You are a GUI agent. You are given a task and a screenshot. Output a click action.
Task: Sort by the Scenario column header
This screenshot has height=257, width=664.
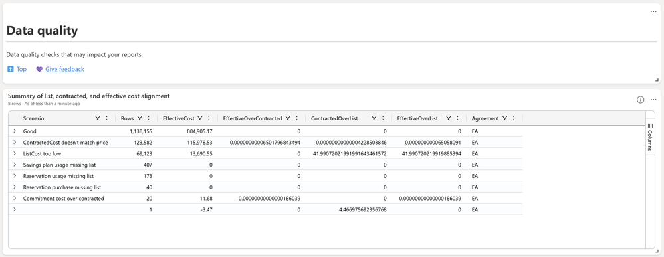tap(33, 119)
